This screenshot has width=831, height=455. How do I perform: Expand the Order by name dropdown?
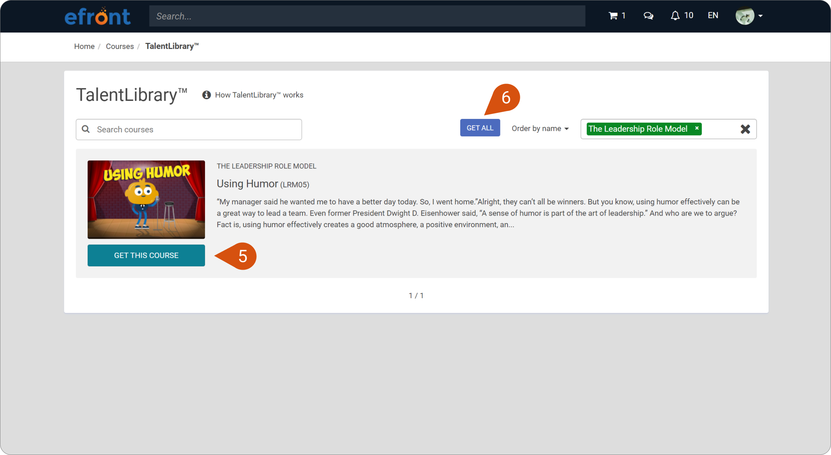click(x=540, y=129)
